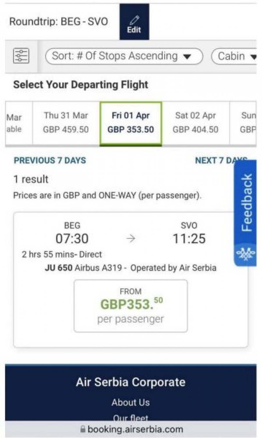Click the JU 650 flight card
This screenshot has width=262, height=438.
coord(131,280)
